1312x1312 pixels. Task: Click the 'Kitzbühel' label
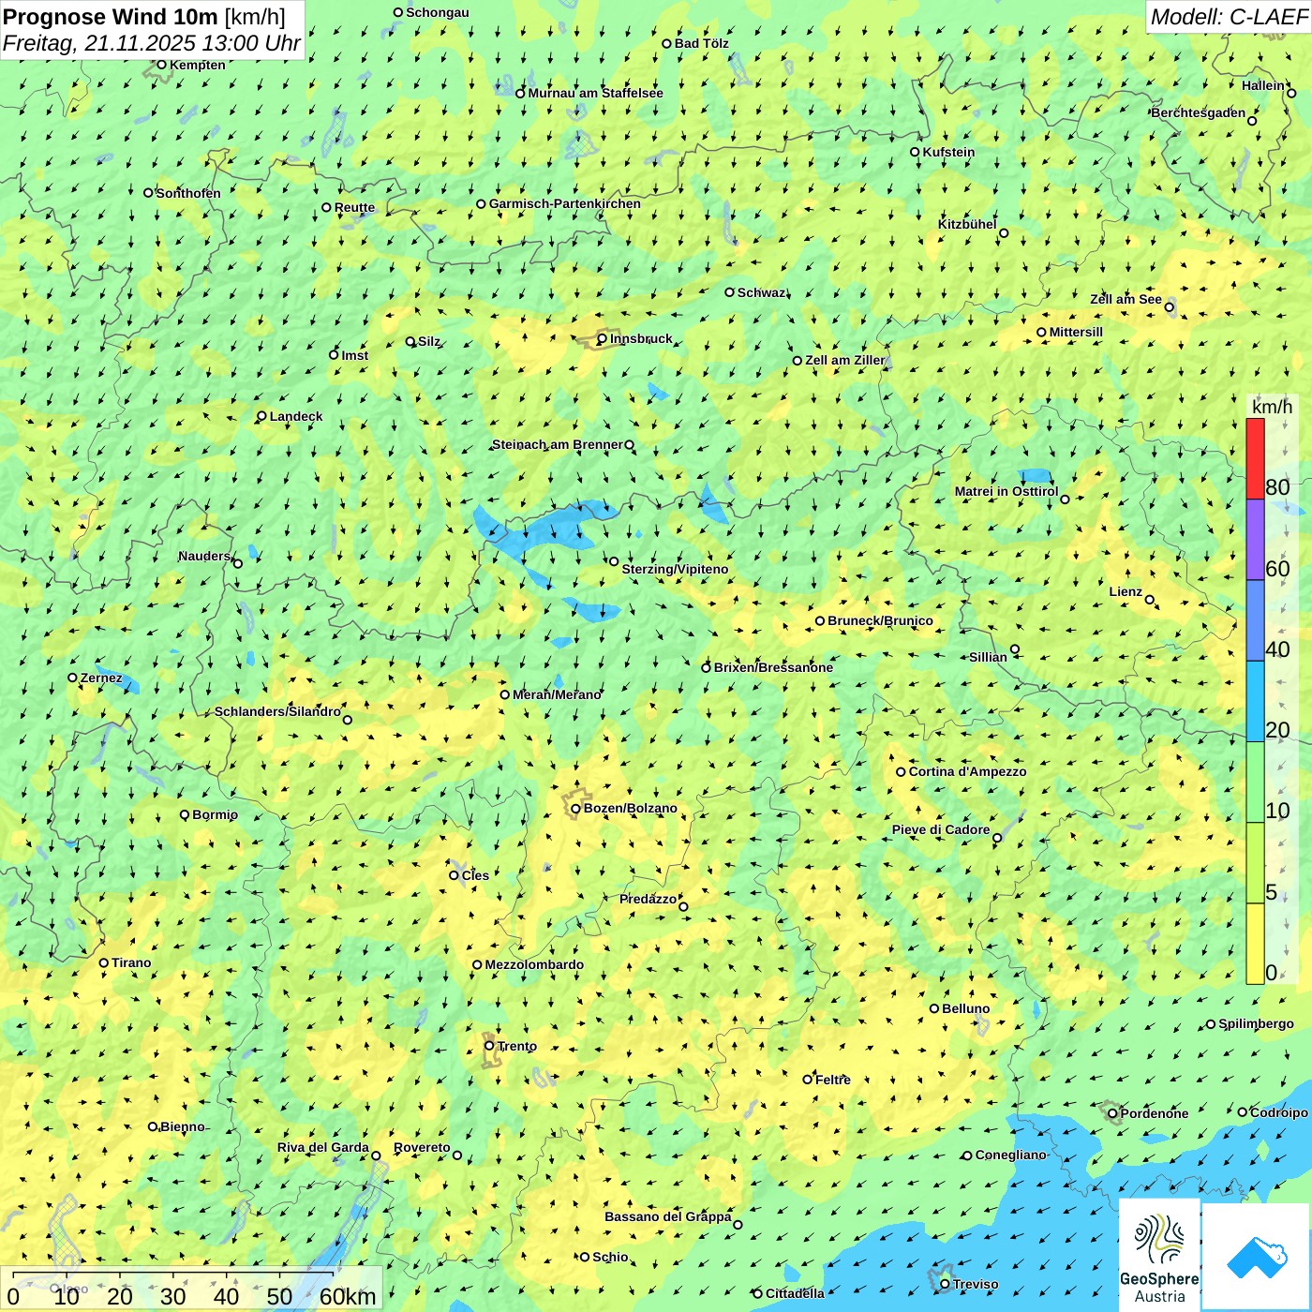pos(967,224)
